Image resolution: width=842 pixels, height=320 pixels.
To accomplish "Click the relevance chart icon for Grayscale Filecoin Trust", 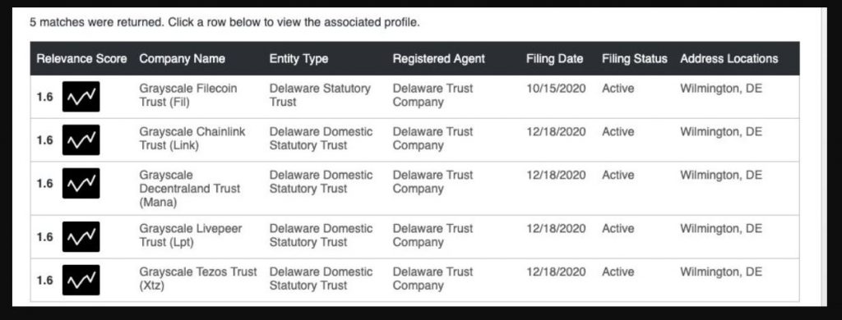I will 81,97.
